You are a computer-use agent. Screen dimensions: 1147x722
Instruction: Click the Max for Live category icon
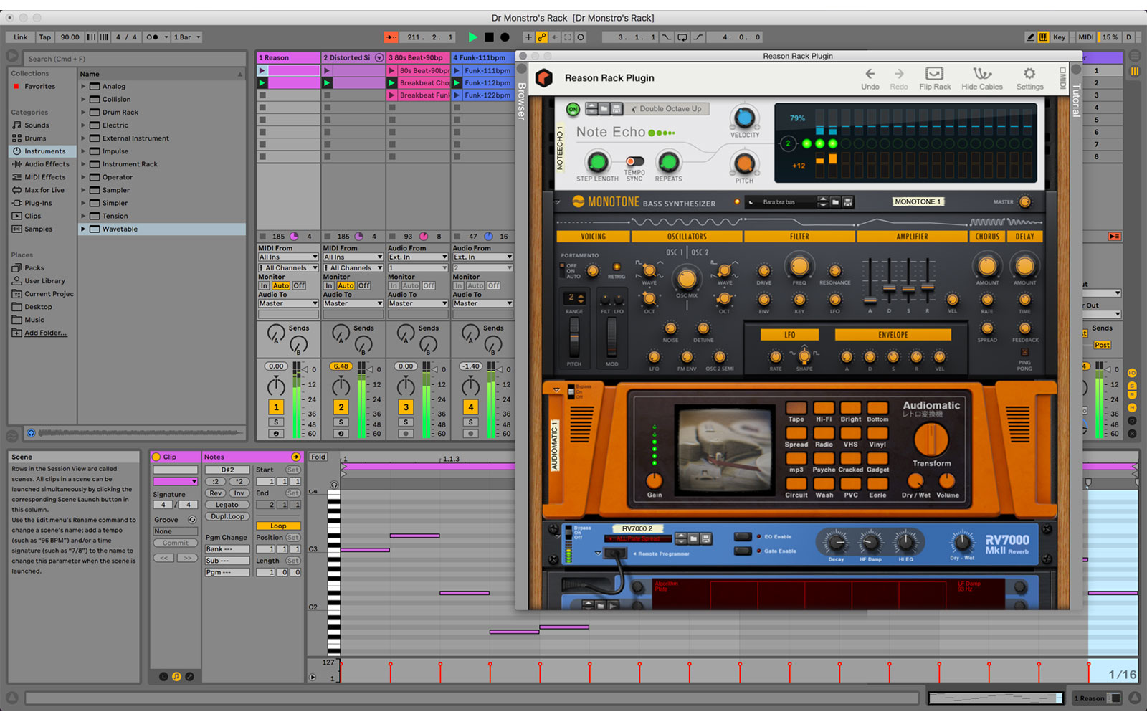16,190
